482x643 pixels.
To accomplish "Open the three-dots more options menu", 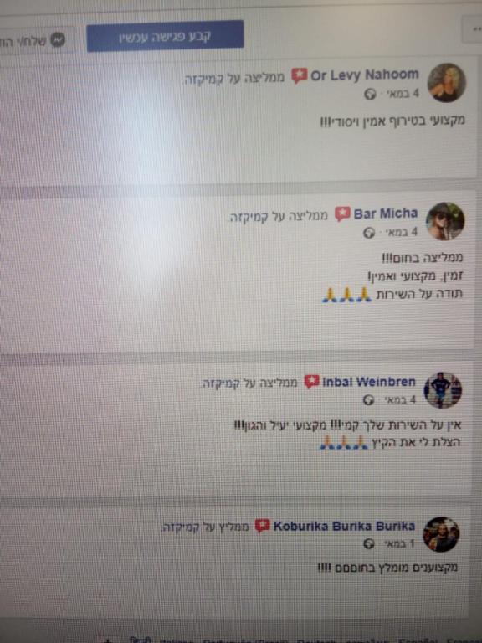I will 473,29.
